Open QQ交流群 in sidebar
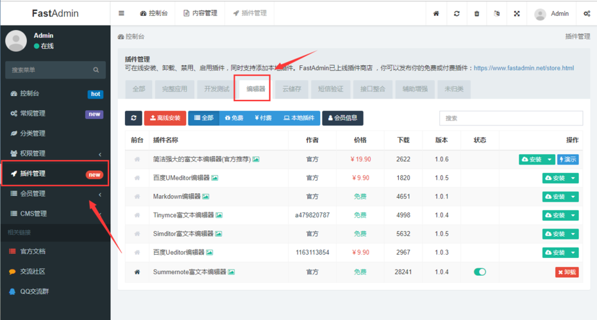This screenshot has width=597, height=320. click(x=34, y=291)
